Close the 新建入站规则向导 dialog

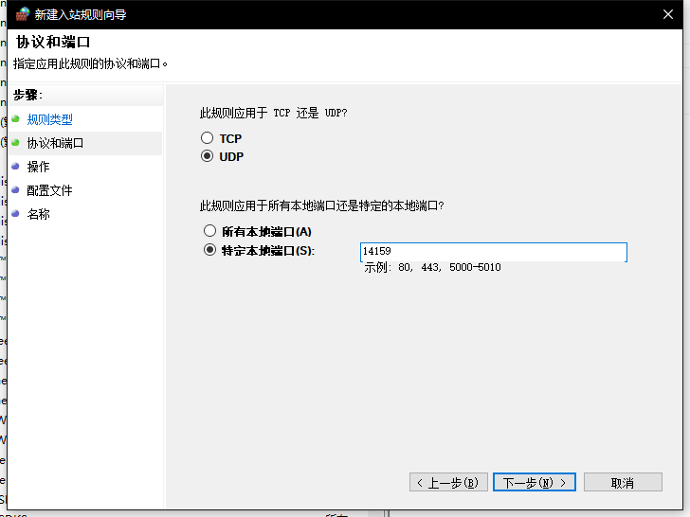pos(668,14)
